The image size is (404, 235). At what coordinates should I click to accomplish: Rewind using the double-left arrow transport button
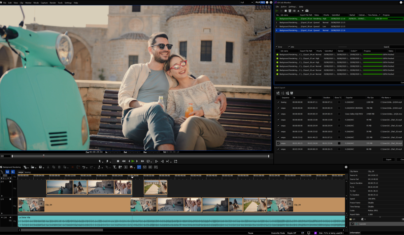[124, 161]
